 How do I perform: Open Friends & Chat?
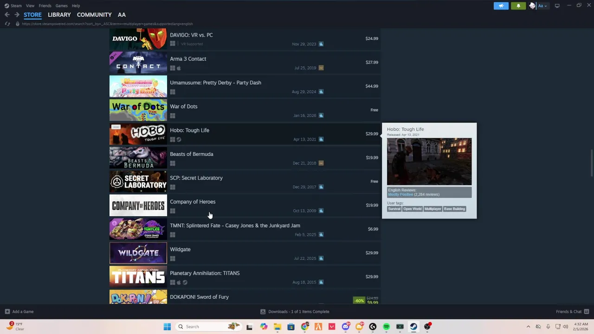(572, 312)
